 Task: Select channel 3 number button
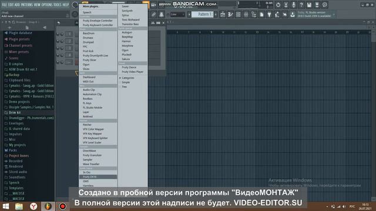(x=69, y=48)
